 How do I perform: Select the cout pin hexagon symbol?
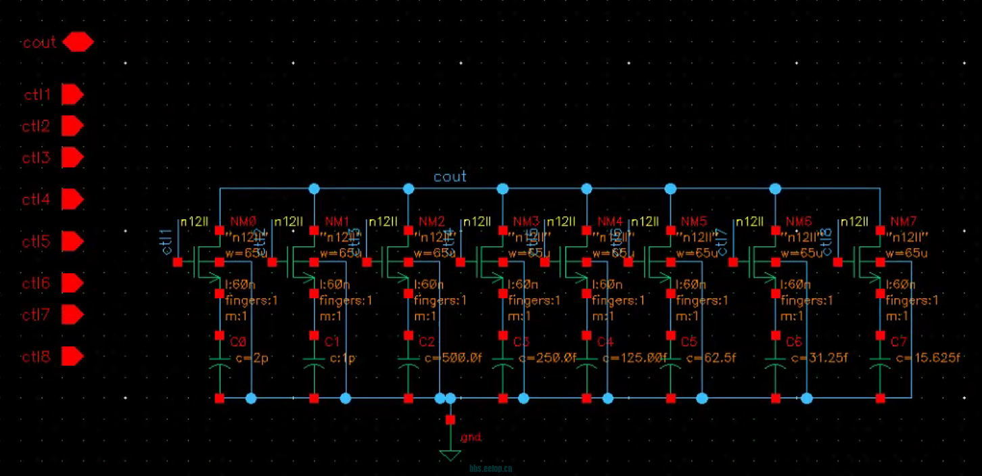pyautogui.click(x=78, y=42)
